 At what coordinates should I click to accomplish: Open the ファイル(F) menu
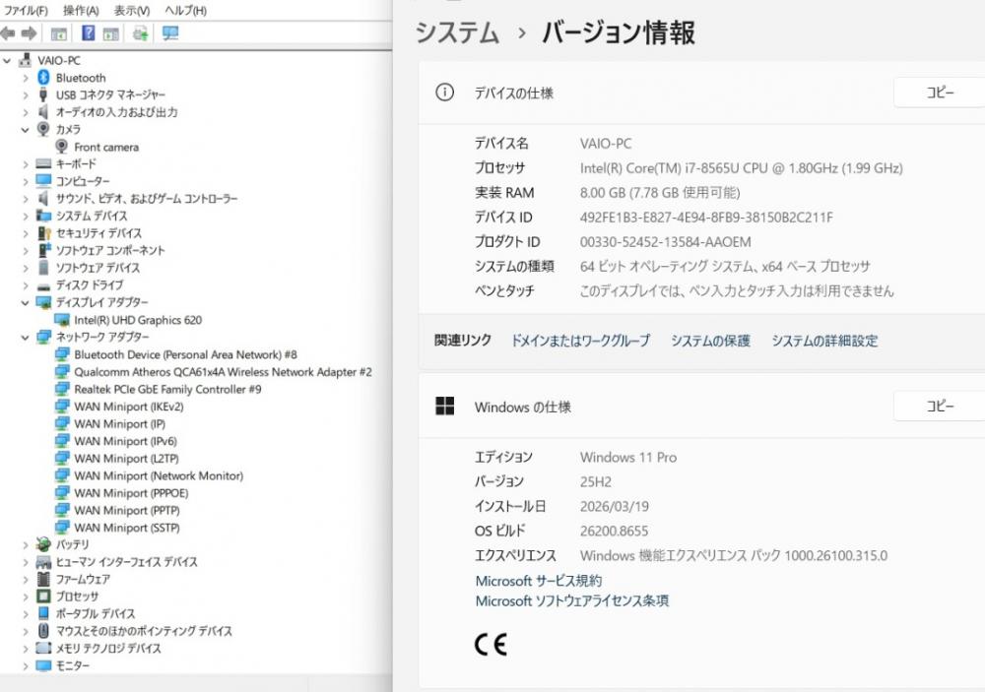coord(26,10)
